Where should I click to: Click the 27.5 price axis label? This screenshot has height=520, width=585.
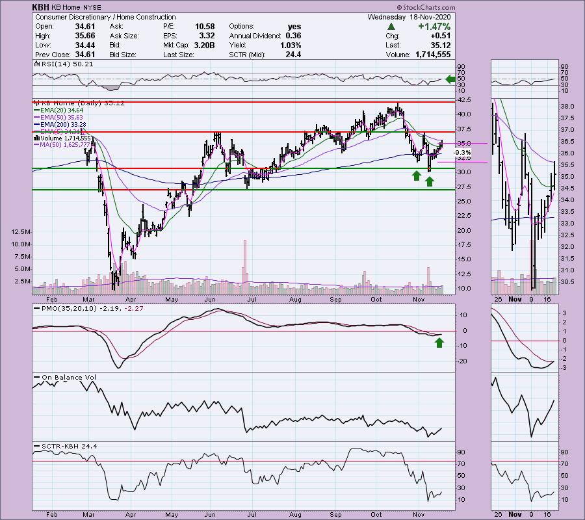click(x=464, y=187)
